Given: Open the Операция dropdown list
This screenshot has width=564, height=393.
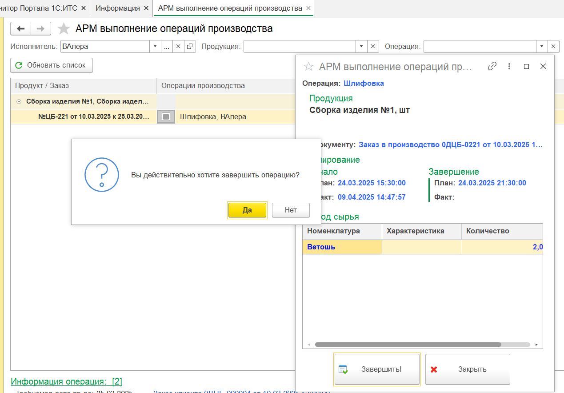Looking at the screenshot, I should pos(541,46).
